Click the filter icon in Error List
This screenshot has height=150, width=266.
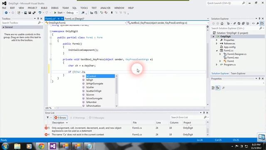48,117
